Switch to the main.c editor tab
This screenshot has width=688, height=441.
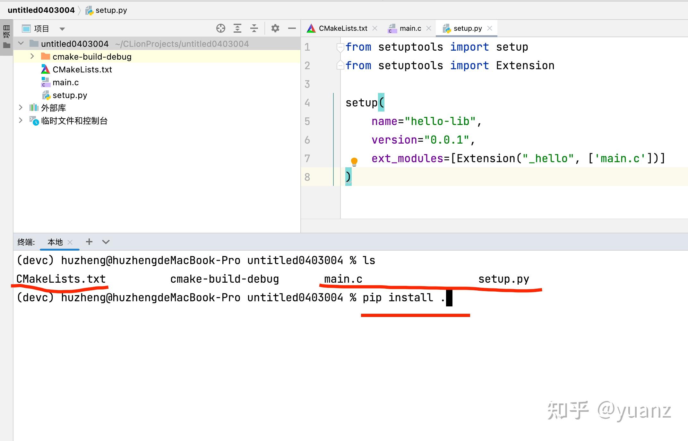[409, 28]
